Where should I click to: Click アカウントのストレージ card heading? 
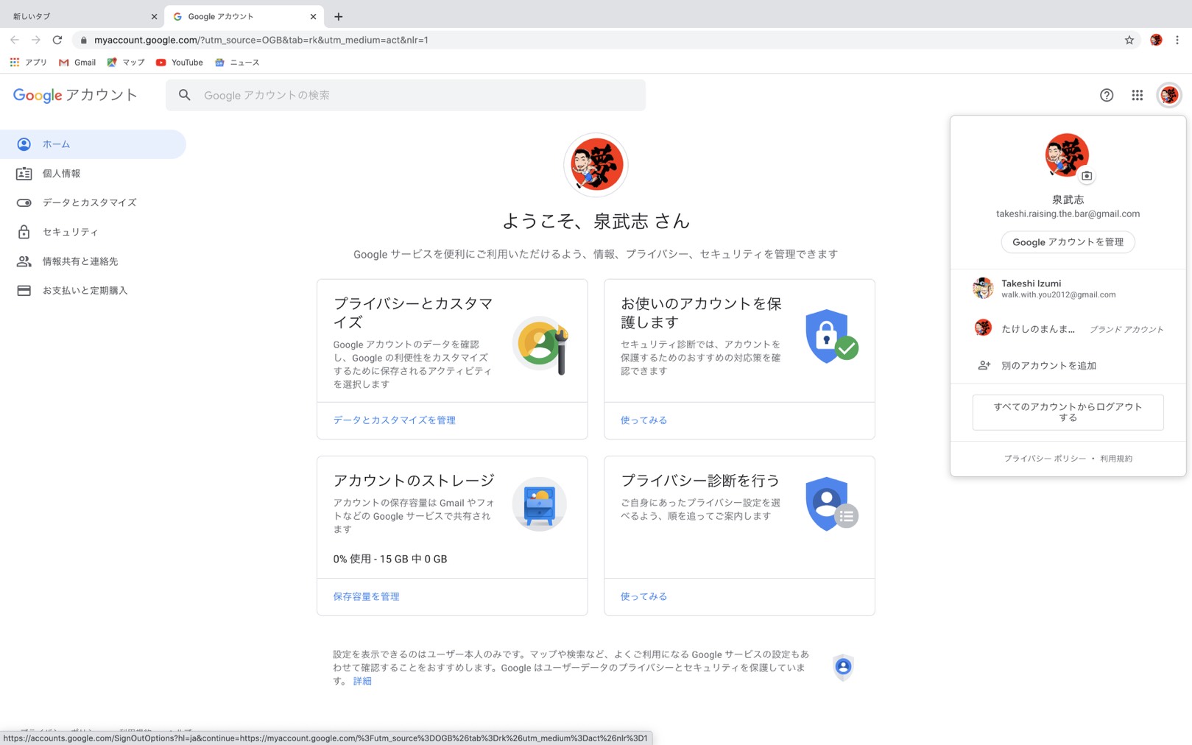[414, 481]
